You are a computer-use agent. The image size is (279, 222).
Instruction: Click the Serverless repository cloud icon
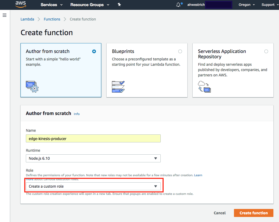204,87
